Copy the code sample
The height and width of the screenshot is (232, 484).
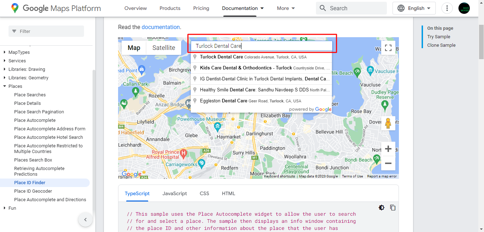click(x=393, y=208)
